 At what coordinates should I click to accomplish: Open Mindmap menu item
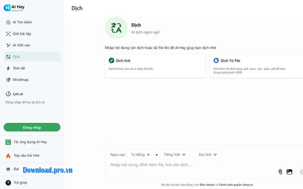coord(32,80)
